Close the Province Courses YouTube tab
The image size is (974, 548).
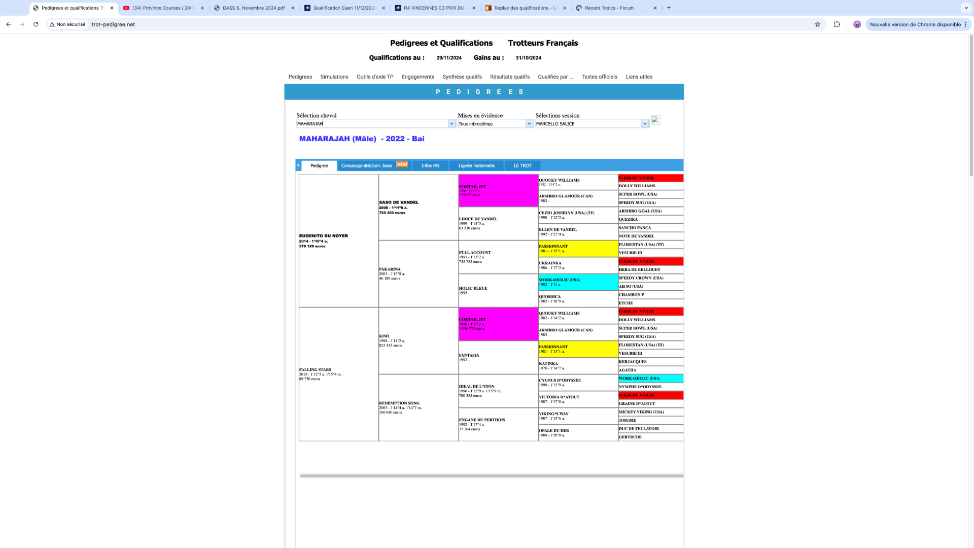(x=202, y=8)
